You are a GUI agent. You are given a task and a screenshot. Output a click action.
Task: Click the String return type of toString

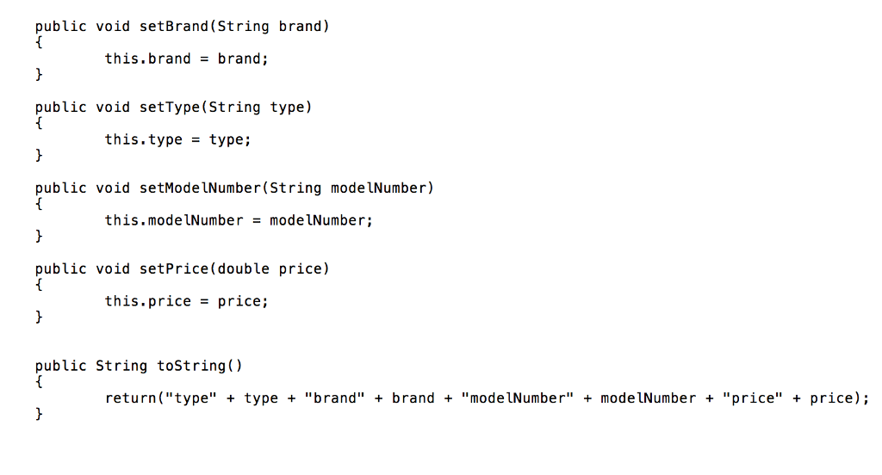[x=121, y=366]
